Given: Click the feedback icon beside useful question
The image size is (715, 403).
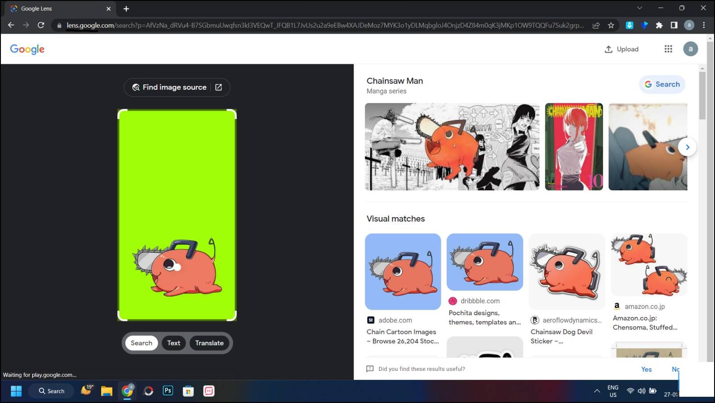Looking at the screenshot, I should (370, 369).
